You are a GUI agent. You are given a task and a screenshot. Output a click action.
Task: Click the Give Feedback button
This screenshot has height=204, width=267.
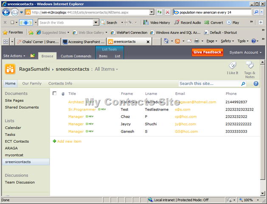pos(208,52)
